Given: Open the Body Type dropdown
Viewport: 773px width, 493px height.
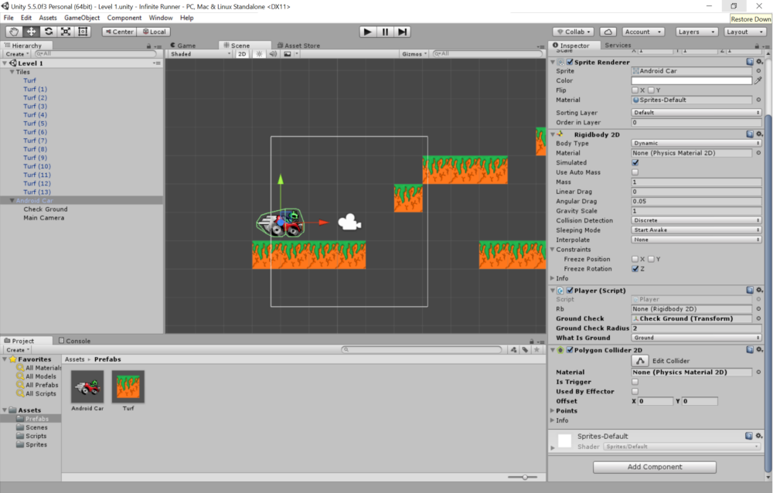Looking at the screenshot, I should 693,143.
